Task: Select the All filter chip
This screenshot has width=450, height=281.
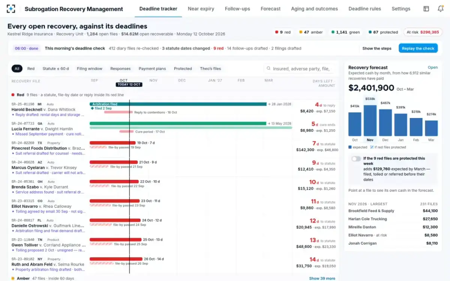Action: coord(17,69)
